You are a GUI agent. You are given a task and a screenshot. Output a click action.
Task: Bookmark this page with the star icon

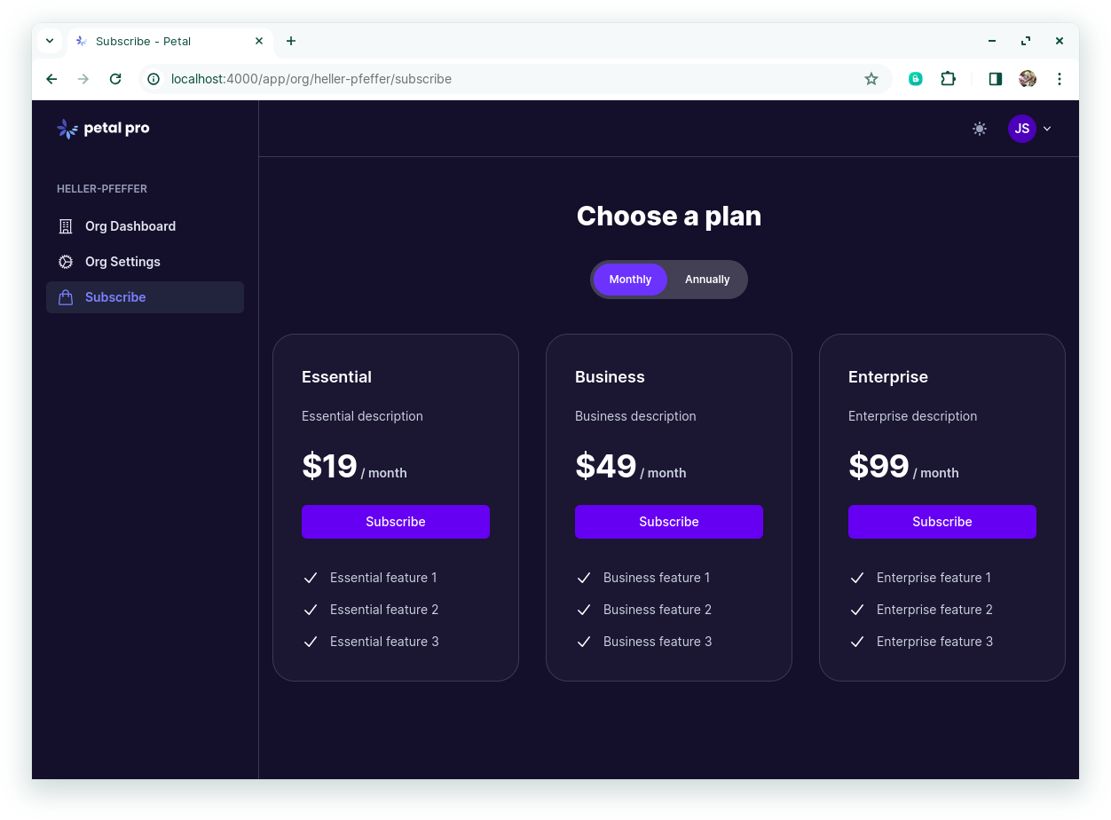coord(871,79)
